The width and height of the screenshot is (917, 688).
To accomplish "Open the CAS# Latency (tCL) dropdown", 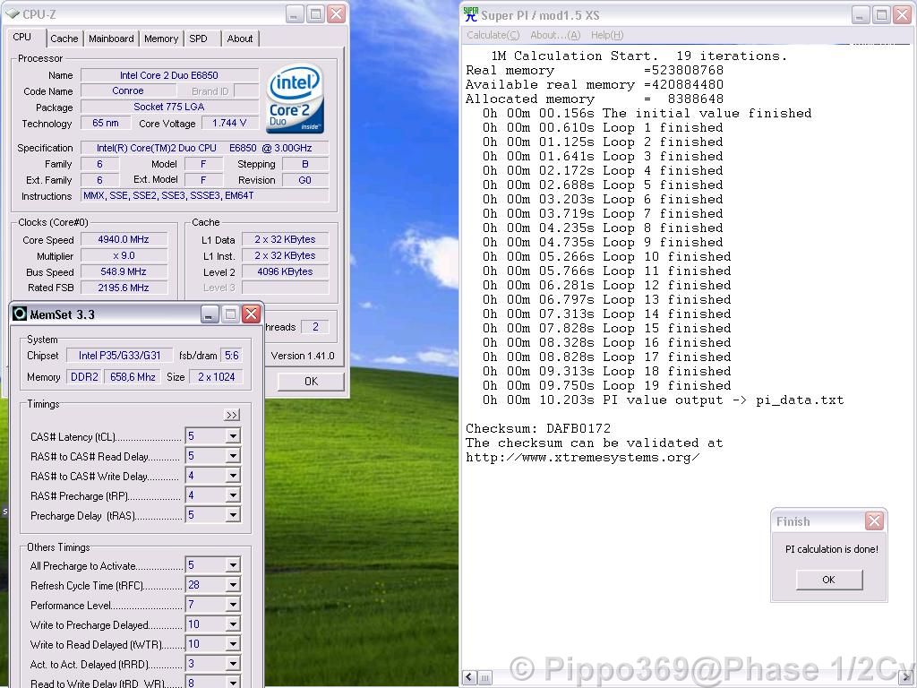I will click(233, 436).
